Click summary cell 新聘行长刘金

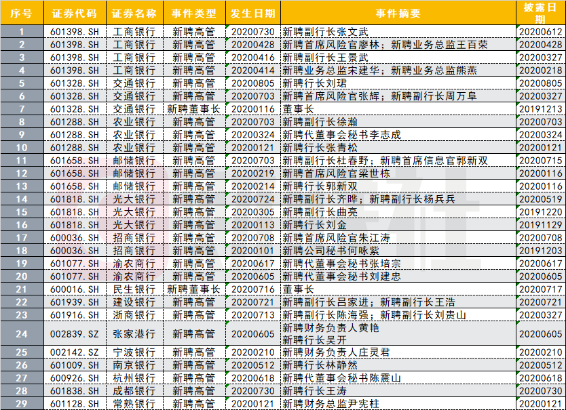click(x=398, y=225)
